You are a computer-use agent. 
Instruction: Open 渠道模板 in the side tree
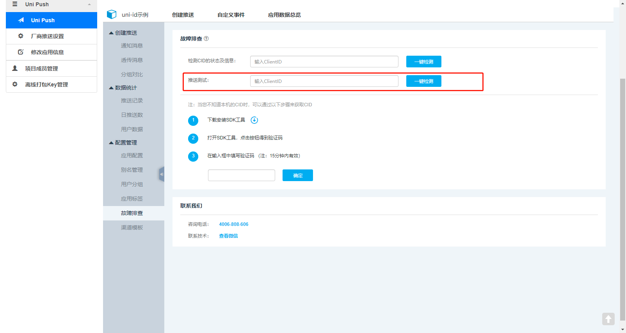132,227
